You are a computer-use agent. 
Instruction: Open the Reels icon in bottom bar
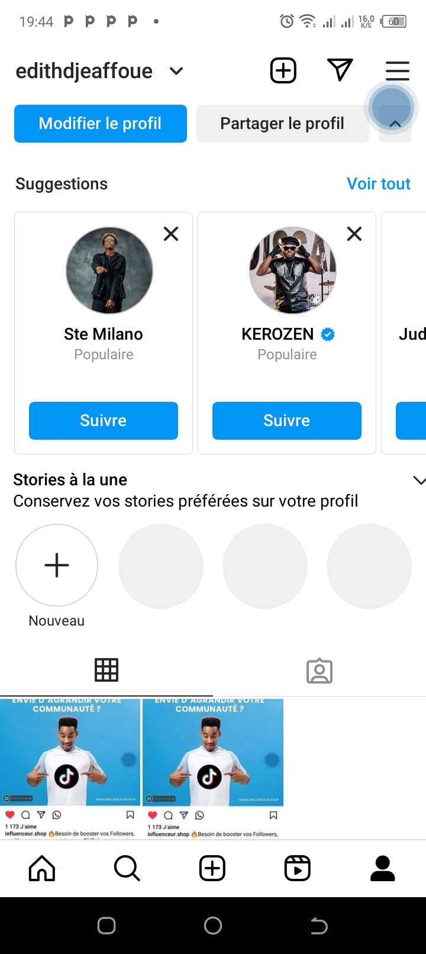tap(298, 868)
